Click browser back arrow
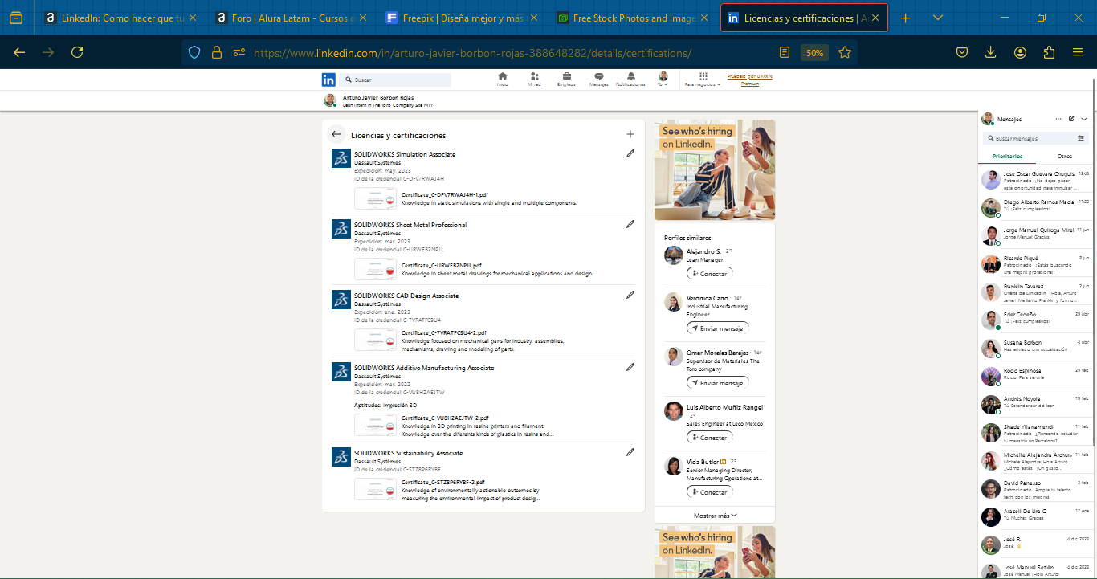This screenshot has width=1097, height=579. click(x=19, y=52)
